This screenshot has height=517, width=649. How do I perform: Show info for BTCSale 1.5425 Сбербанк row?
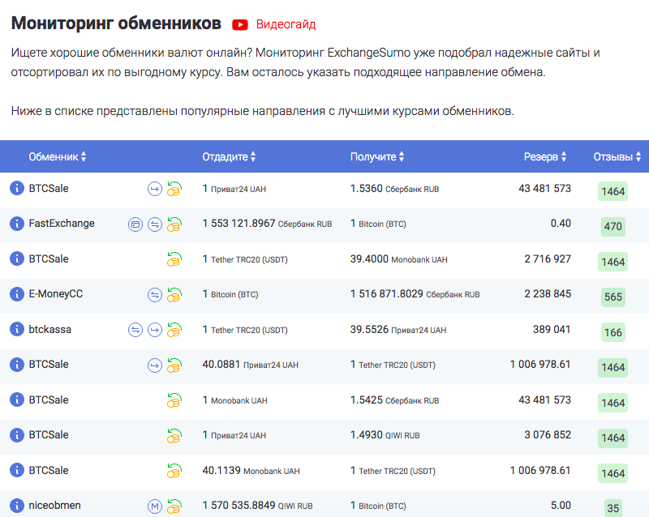(x=17, y=400)
